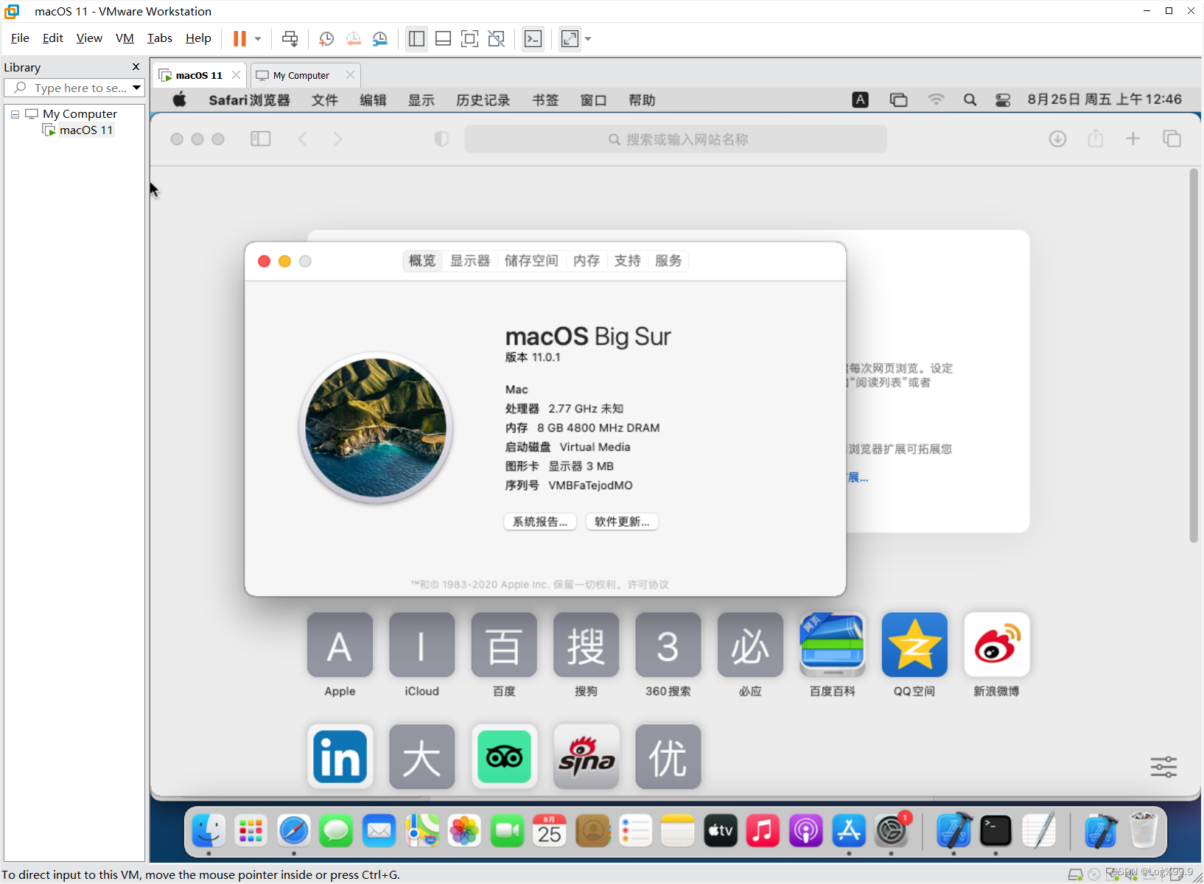Viewport: 1204px width, 884px height.
Task: Switch to 储存空间 tab in About This Mac
Action: [x=531, y=261]
